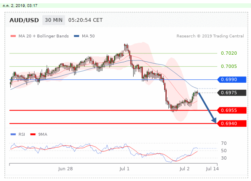Click the blue RSI legend swatch
This screenshot has height=181, width=251.
coord(13,134)
